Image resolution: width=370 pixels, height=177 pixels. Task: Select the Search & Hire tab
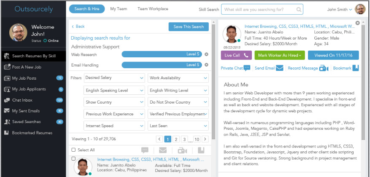pos(87,9)
